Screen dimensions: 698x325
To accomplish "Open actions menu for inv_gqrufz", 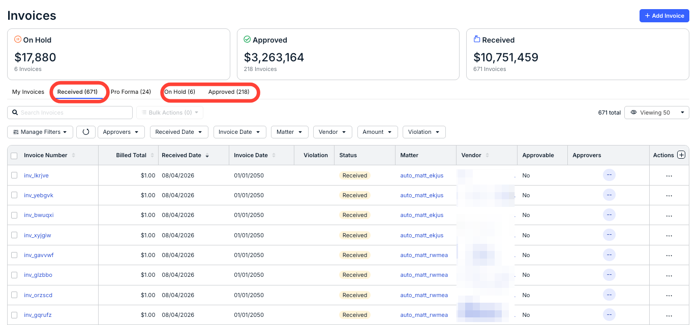I will click(x=669, y=315).
